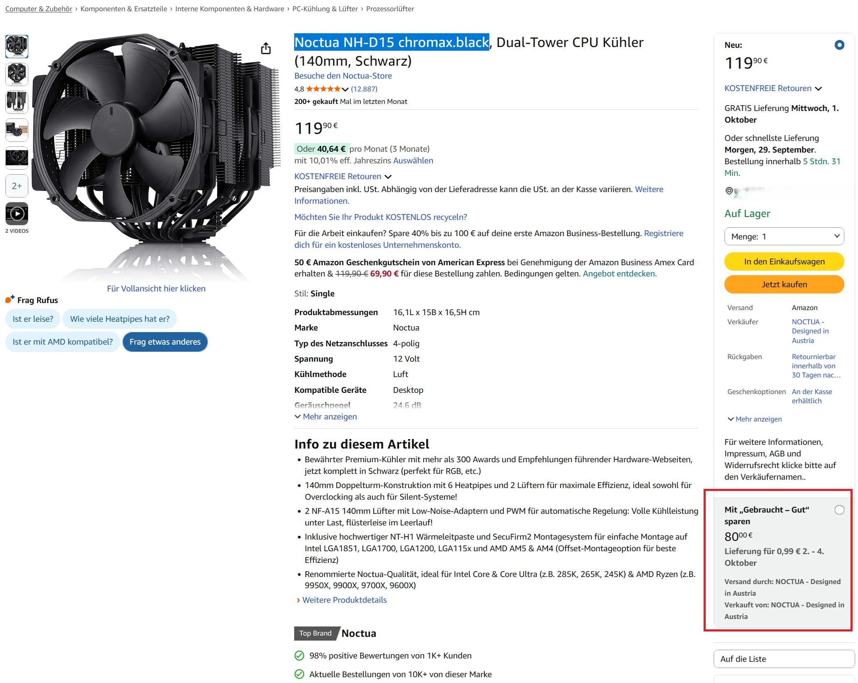The image size is (858, 683).
Task: Ask Rufus 'Wie viele Heatpipes hat er?'
Action: 119,319
